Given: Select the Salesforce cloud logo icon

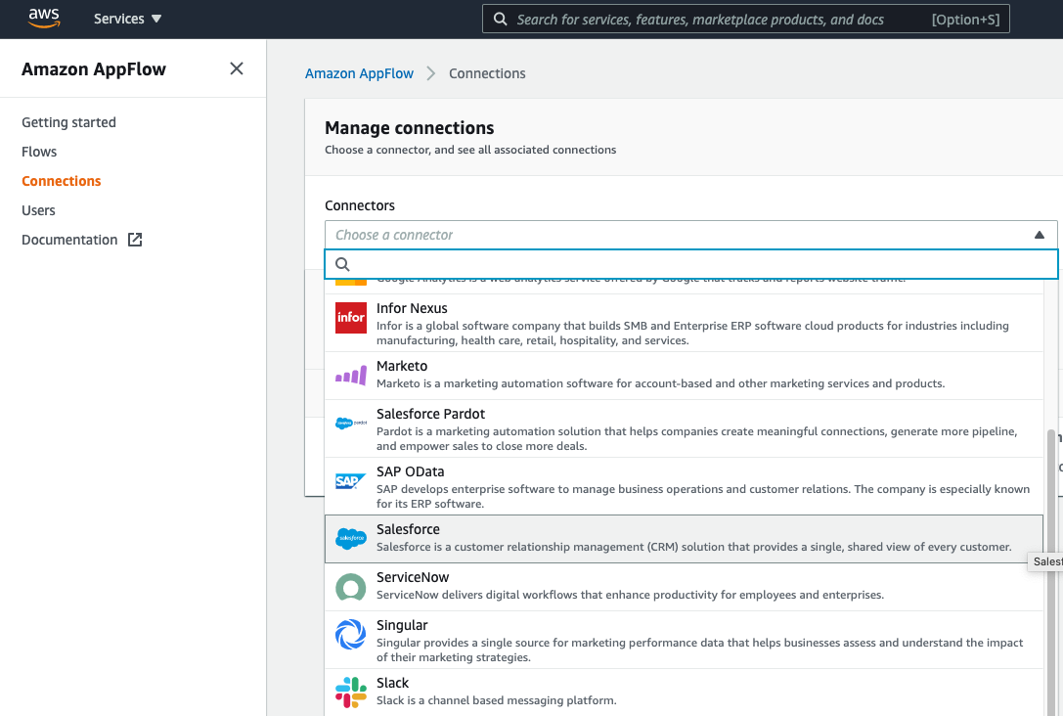Looking at the screenshot, I should 351,538.
